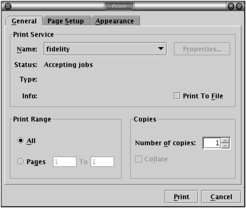Select the All print range option
This screenshot has width=246, height=208.
coord(20,141)
